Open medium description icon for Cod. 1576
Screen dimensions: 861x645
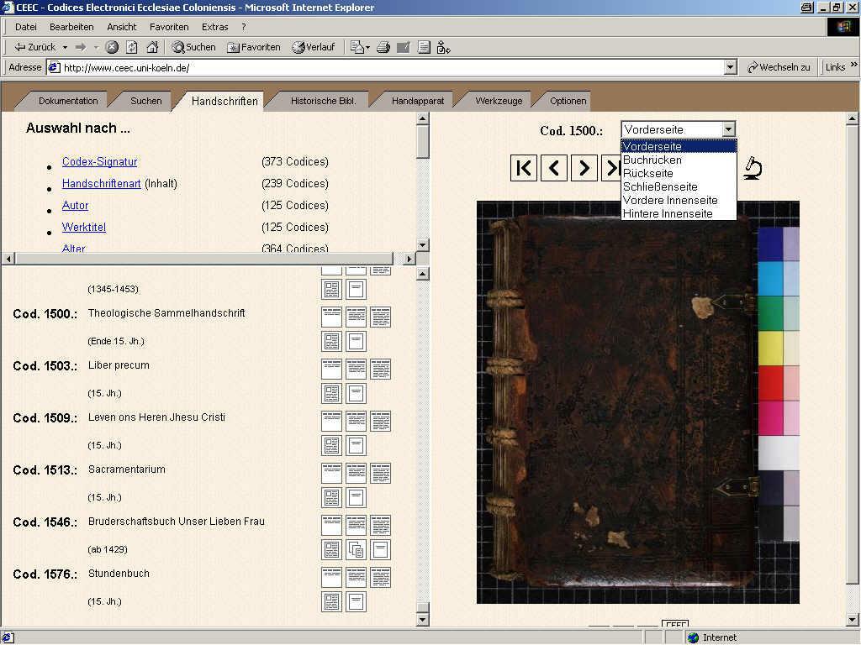click(x=356, y=578)
